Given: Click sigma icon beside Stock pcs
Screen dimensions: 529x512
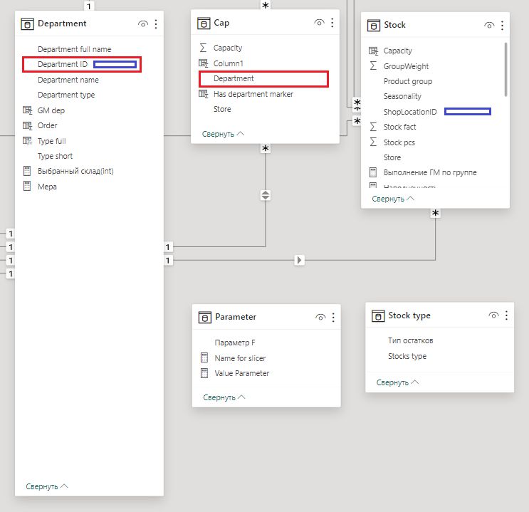Looking at the screenshot, I should click(373, 142).
